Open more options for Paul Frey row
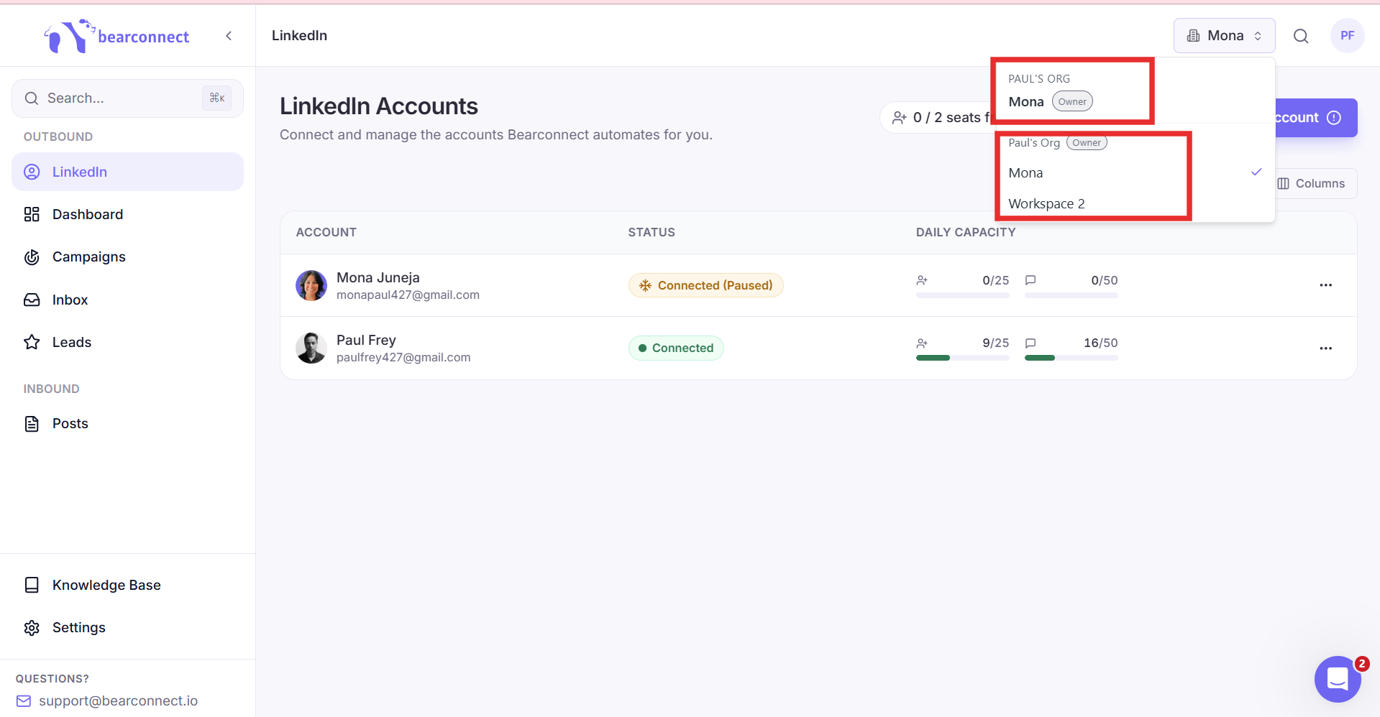Screen dimensions: 1380x717 click(1325, 348)
